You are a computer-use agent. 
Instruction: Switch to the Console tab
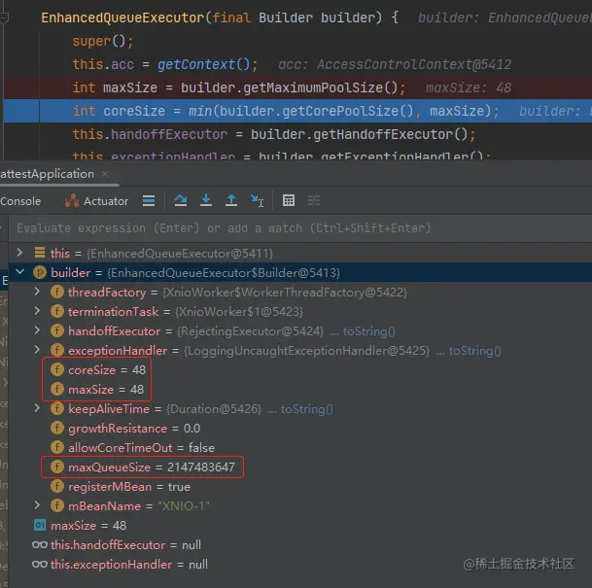pyautogui.click(x=20, y=201)
